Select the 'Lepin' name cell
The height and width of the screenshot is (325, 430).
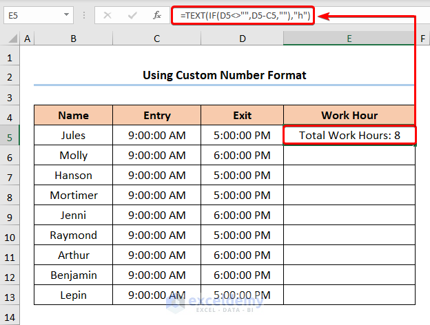point(74,295)
